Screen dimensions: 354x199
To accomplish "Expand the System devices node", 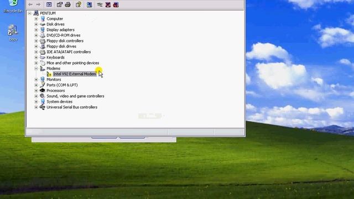I will (36, 102).
